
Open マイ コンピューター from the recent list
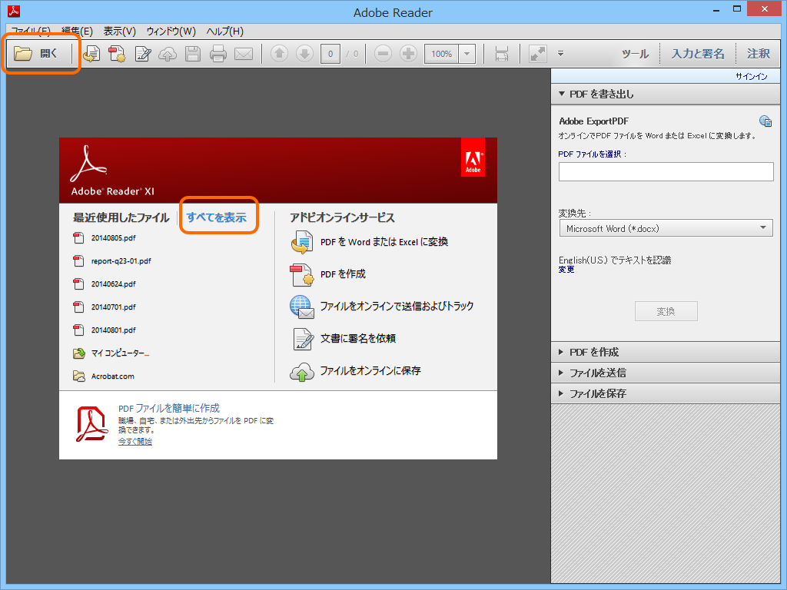111,353
